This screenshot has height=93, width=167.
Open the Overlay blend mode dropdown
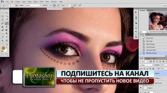point(146,65)
